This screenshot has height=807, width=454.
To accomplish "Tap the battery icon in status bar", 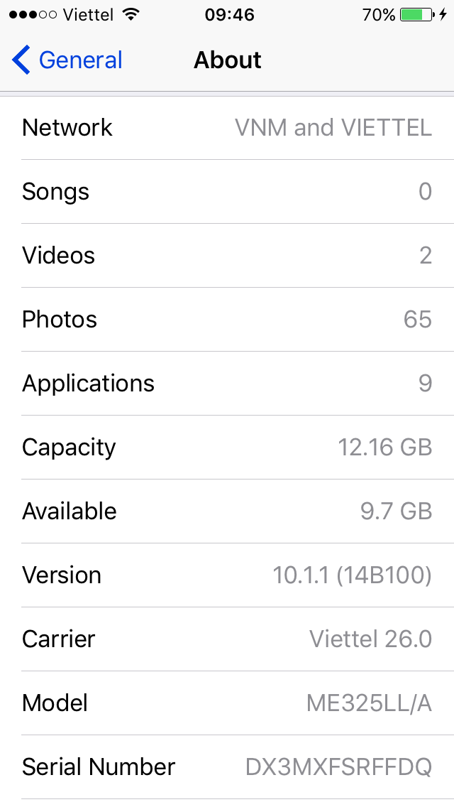I will coord(416,14).
